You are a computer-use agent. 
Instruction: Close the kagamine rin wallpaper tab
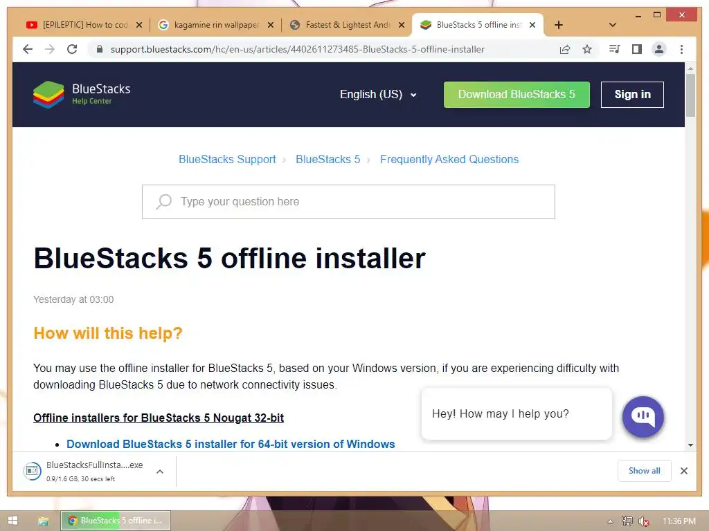pos(271,25)
